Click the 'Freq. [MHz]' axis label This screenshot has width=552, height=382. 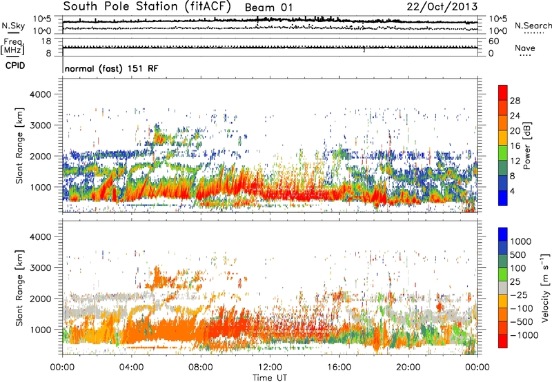click(12, 46)
